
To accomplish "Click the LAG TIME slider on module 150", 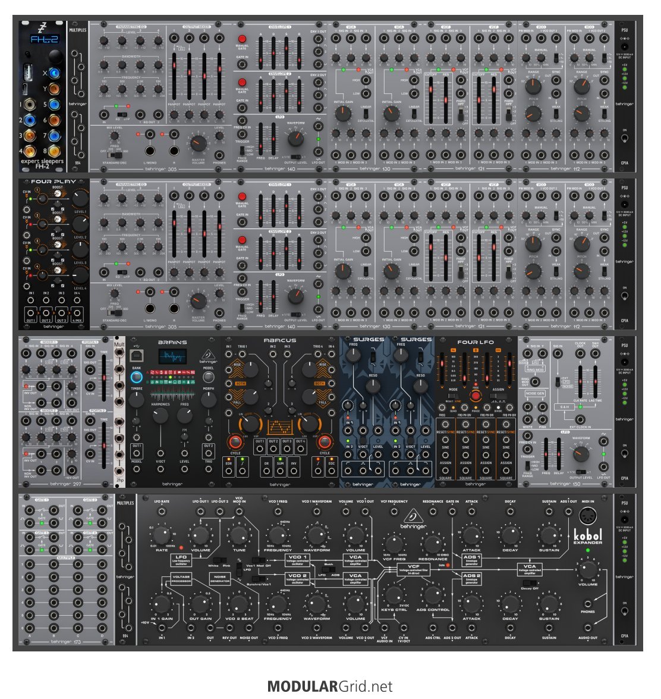I will [x=596, y=381].
